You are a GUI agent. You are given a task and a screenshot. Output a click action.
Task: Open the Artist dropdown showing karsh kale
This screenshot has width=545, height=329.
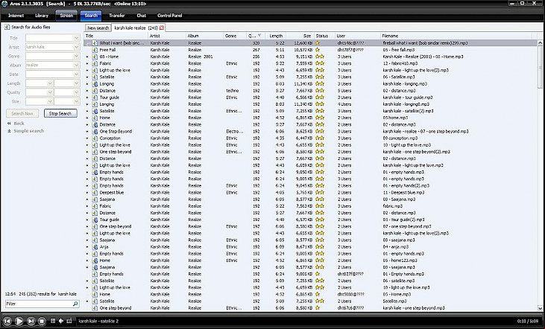coord(77,47)
